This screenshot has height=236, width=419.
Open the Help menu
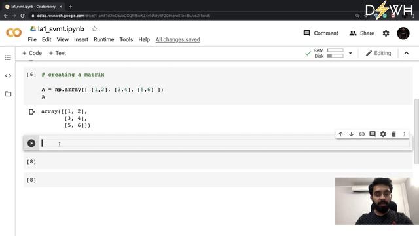pos(144,39)
